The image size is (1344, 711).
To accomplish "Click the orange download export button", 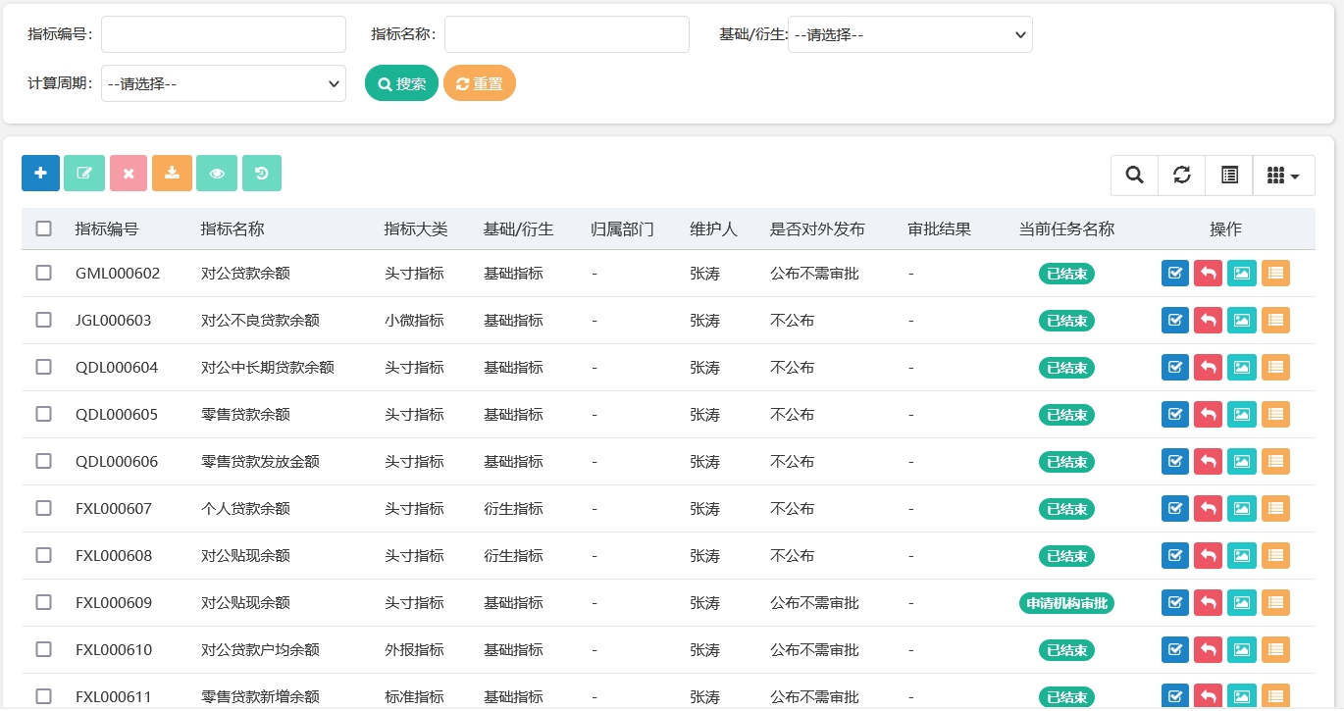I will click(172, 174).
